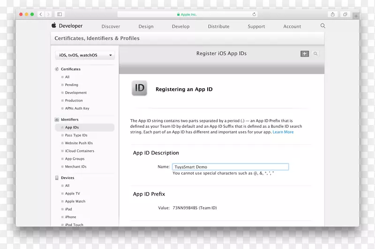Click the Identifiers ID section icon
This screenshot has height=249, width=375.
(57, 119)
